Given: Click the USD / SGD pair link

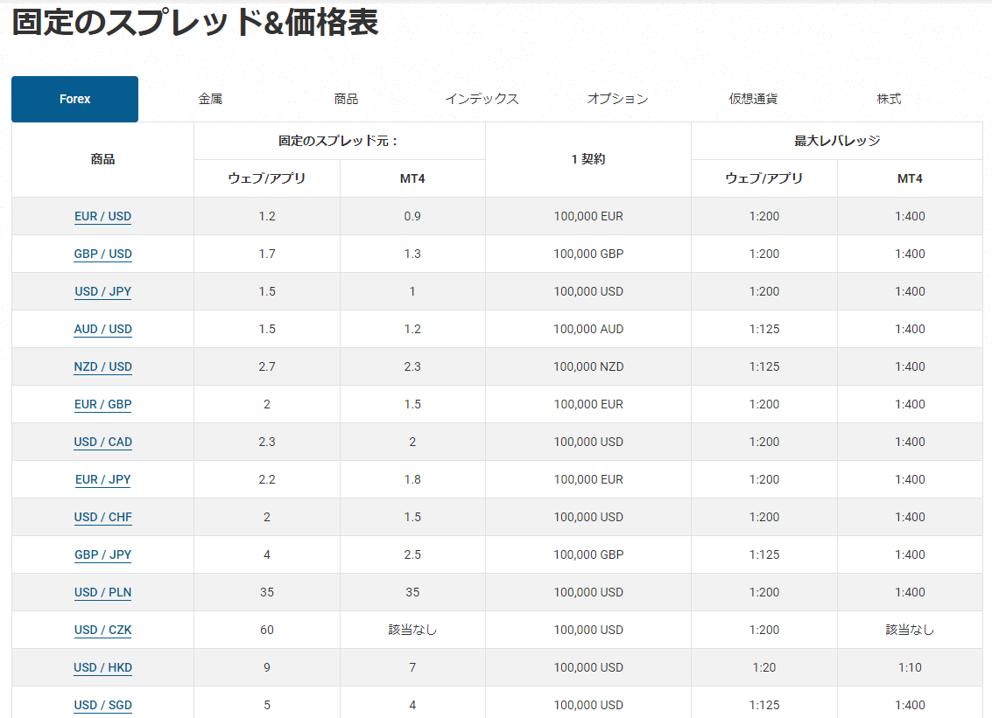Looking at the screenshot, I should (102, 706).
